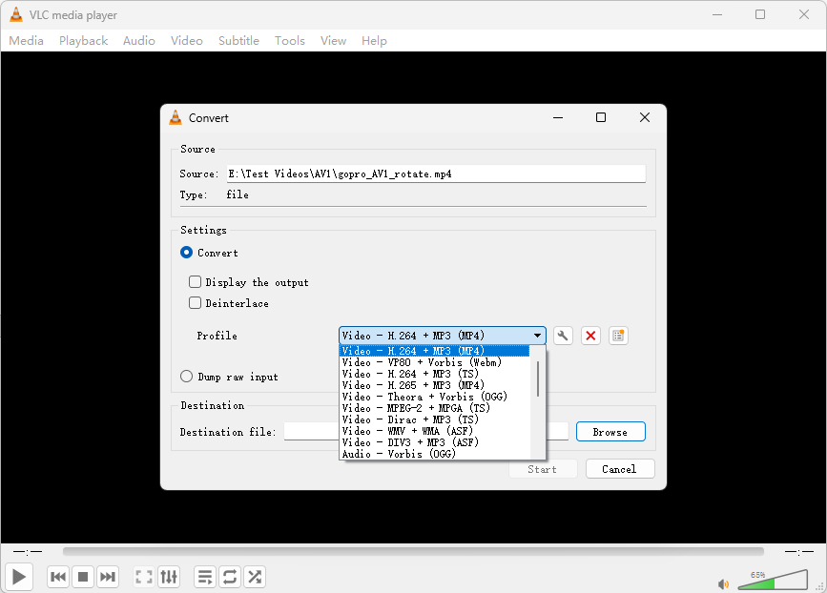
Task: Open the Playback menu
Action: 83,41
